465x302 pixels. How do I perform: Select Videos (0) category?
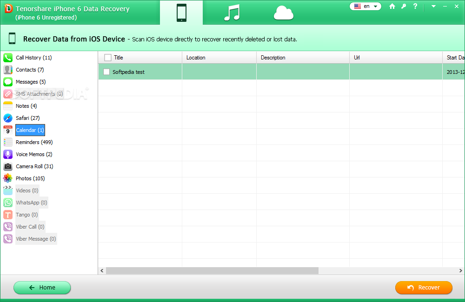(x=27, y=190)
